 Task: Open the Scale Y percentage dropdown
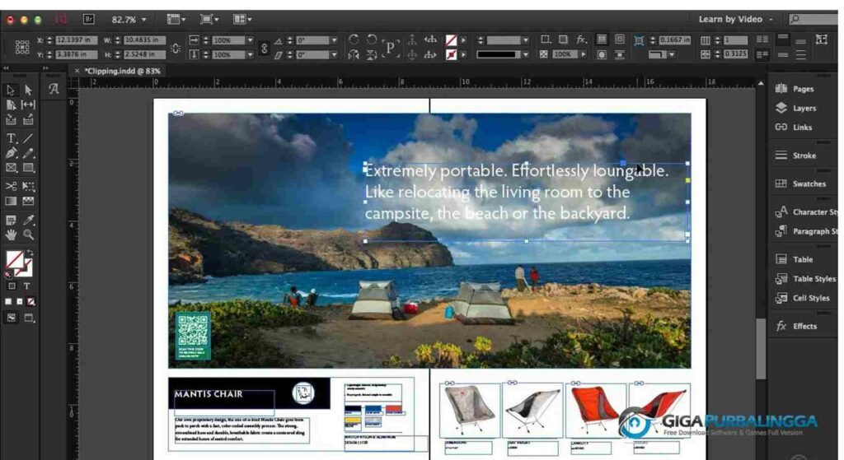pyautogui.click(x=250, y=54)
